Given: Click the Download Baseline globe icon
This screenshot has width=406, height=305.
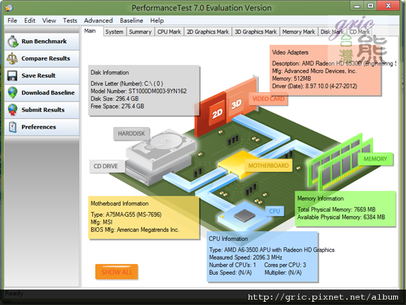Looking at the screenshot, I should 12,93.
